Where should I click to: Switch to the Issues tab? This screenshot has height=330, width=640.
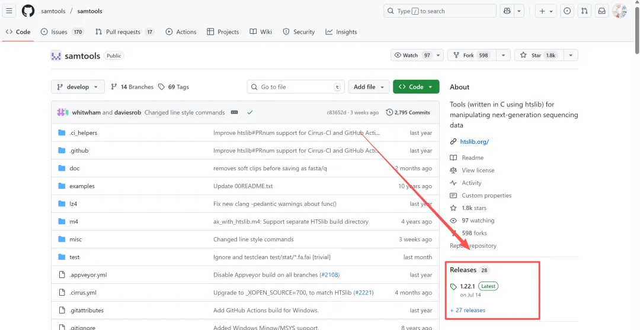[62, 32]
